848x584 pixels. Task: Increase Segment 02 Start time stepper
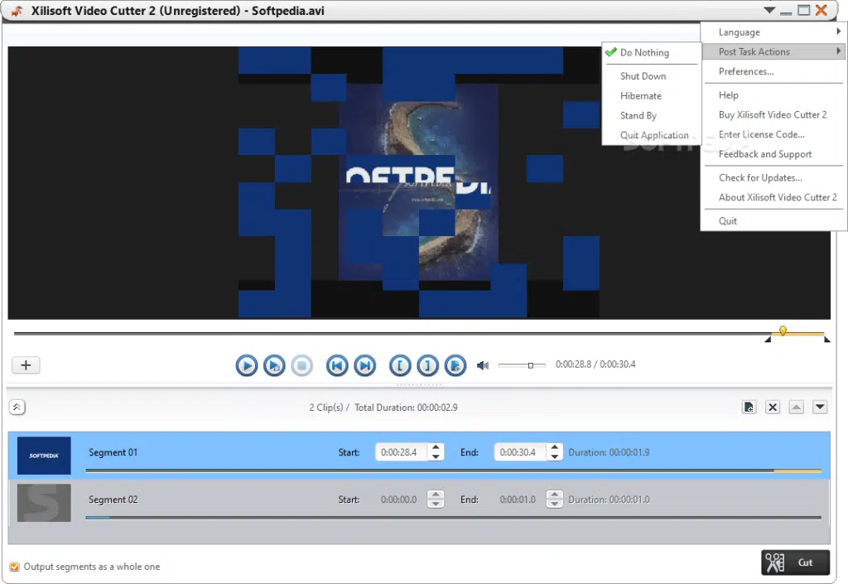pyautogui.click(x=436, y=495)
